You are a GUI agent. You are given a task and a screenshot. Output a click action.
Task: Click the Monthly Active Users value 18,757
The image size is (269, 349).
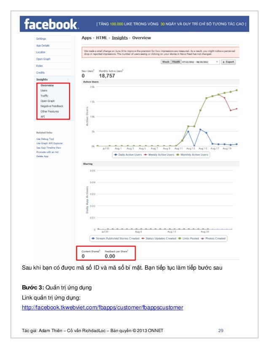pos(107,76)
